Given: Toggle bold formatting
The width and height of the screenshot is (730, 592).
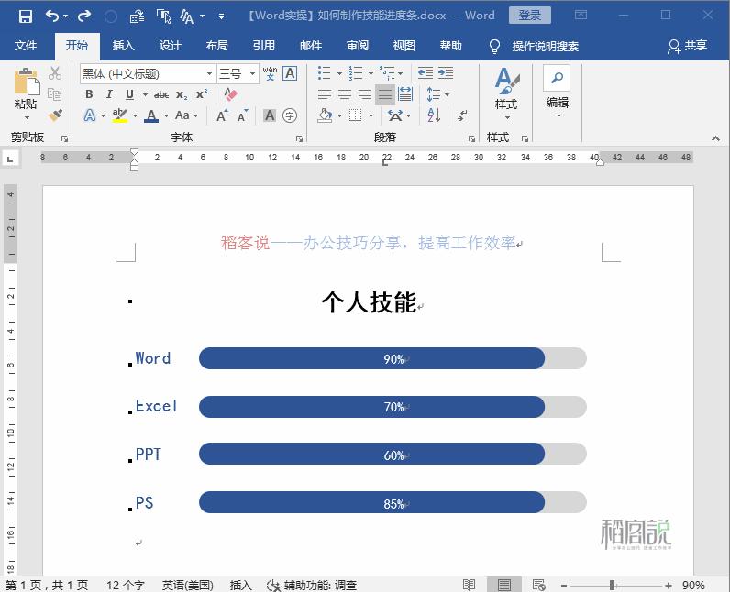Looking at the screenshot, I should pos(89,94).
